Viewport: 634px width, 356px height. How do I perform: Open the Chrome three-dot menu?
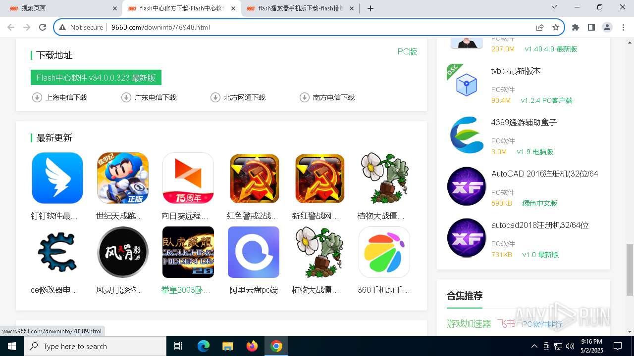tap(623, 27)
